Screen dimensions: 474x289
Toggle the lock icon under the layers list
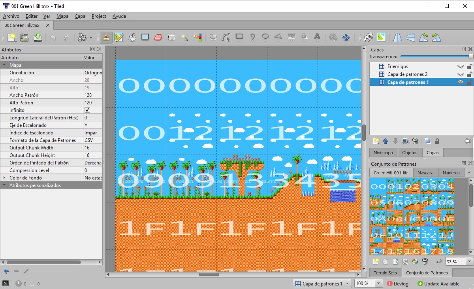(437, 141)
